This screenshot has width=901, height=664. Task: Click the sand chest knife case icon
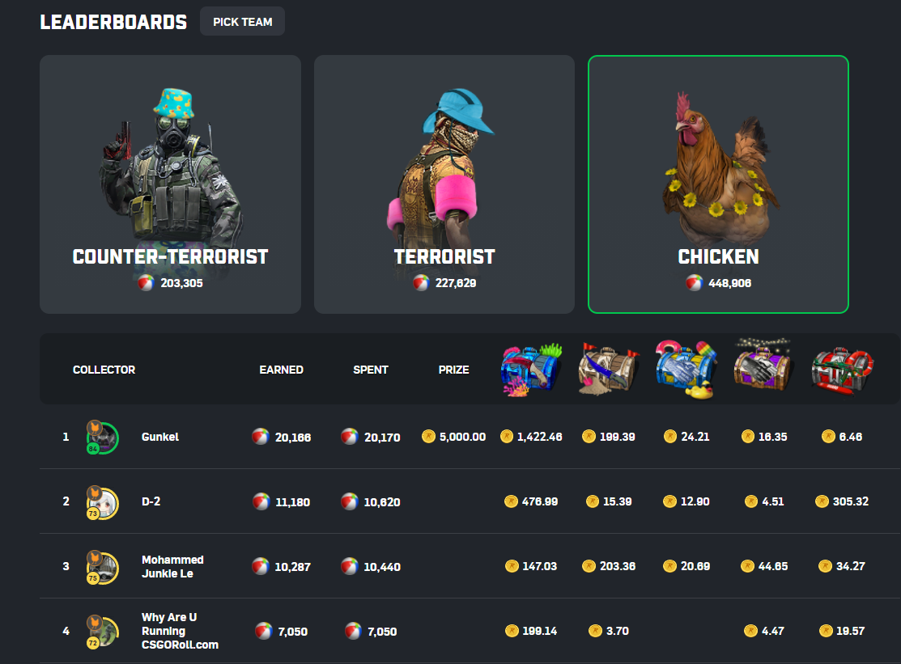tap(609, 369)
